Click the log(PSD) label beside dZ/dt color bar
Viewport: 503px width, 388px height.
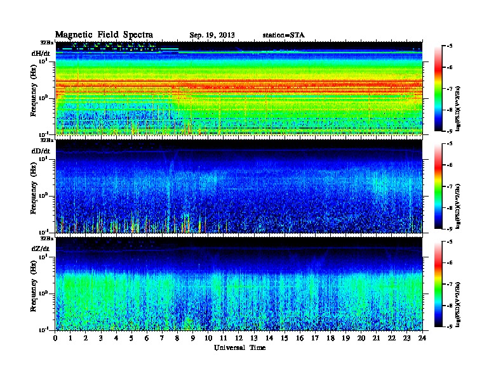[x=459, y=304]
